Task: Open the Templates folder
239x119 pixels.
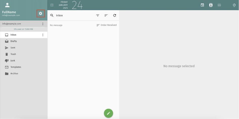Action: 24,67
